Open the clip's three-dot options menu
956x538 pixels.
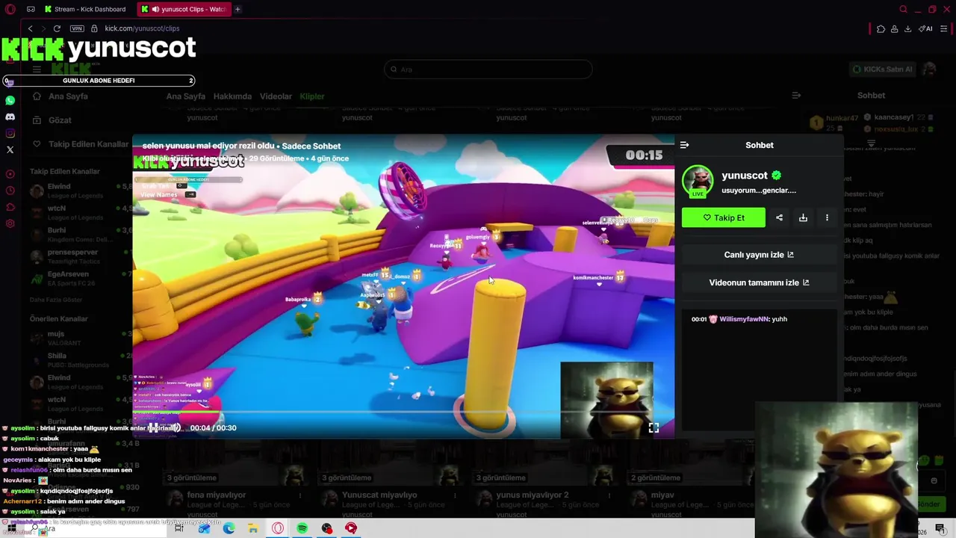click(827, 217)
